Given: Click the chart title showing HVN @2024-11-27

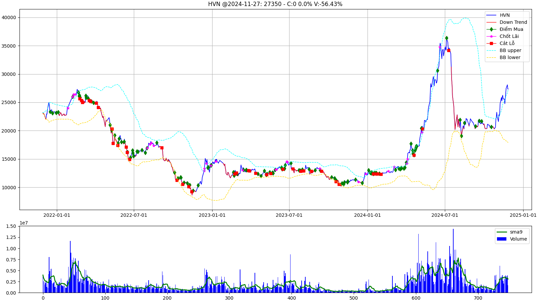Looking at the screenshot, I should tap(275, 4).
